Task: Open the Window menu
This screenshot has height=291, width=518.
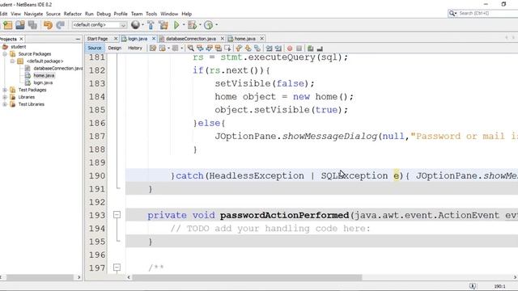Action: pos(169,14)
